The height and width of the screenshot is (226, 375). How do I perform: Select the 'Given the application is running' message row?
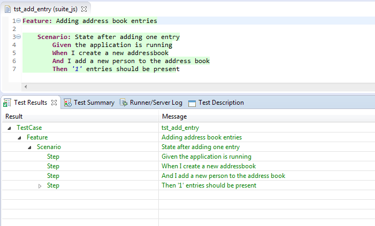click(x=206, y=157)
